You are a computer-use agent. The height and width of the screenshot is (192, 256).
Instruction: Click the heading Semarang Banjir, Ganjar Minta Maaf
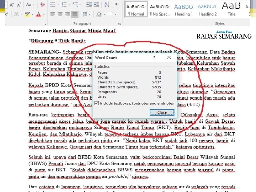tap(72, 31)
